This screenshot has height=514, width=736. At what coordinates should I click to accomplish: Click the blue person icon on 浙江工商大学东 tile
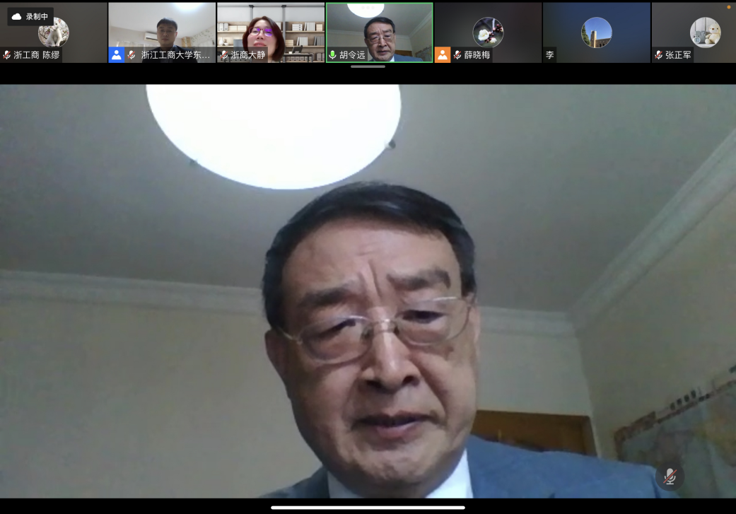[117, 55]
